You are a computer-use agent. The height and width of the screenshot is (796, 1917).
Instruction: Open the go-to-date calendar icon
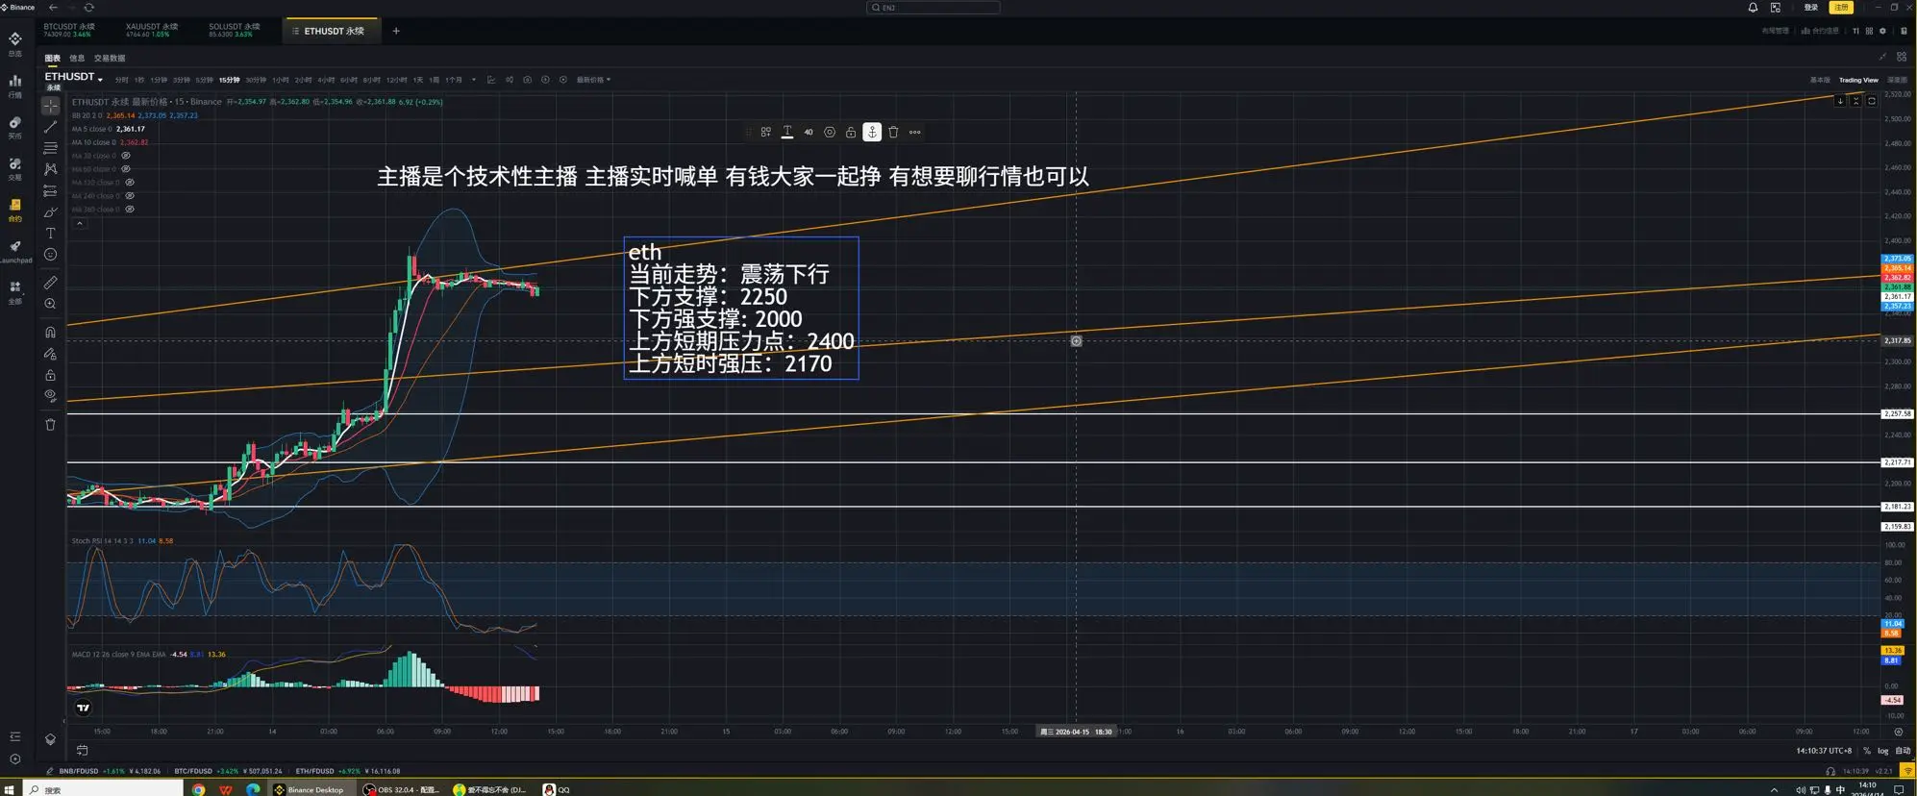82,750
